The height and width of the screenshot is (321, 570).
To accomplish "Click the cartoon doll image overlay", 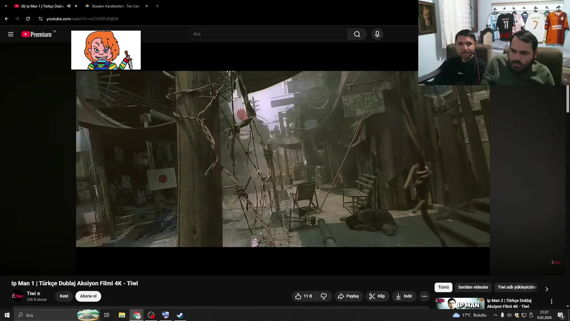I will [x=106, y=50].
